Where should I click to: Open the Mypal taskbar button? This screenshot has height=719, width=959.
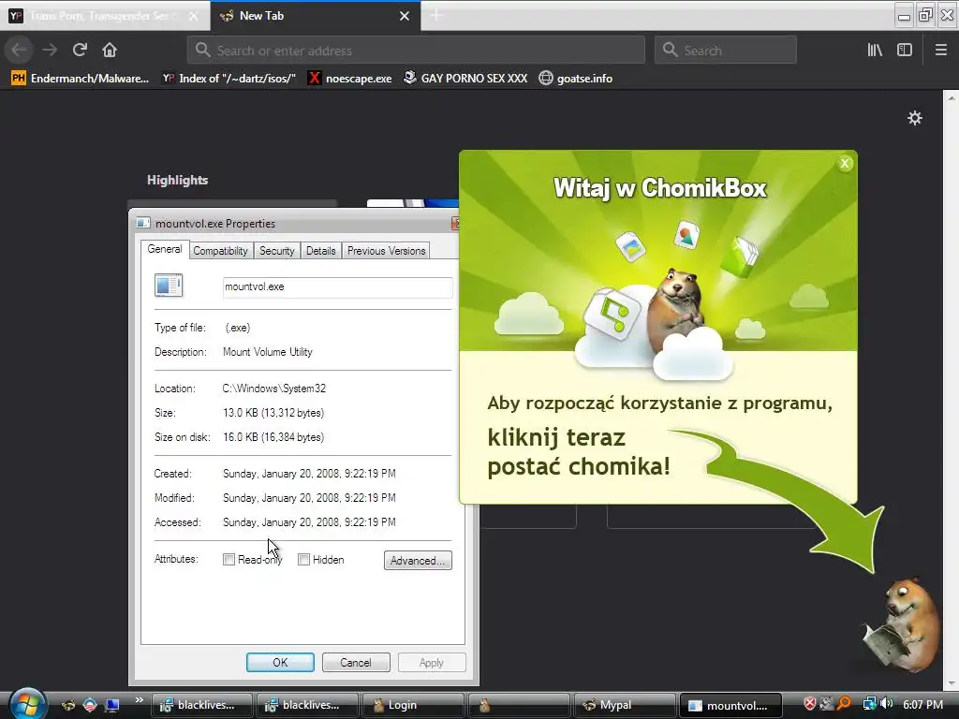click(x=625, y=705)
